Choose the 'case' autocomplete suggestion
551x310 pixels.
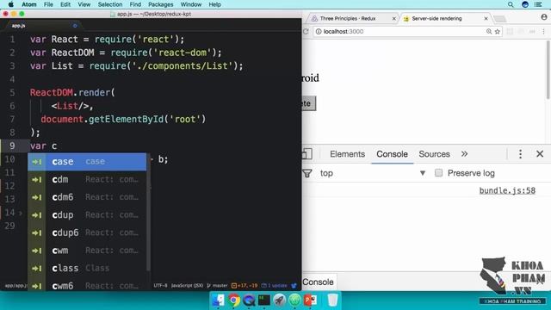[x=87, y=162]
